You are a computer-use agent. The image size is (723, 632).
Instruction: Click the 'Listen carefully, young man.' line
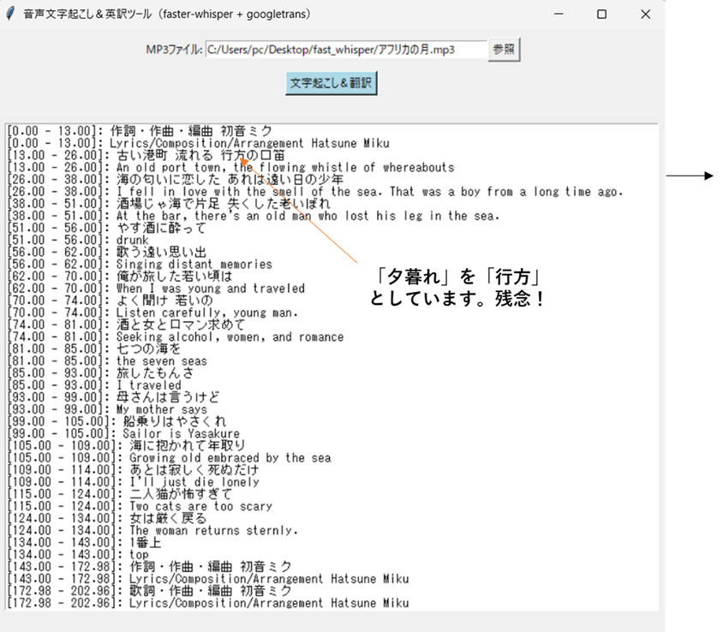(206, 313)
